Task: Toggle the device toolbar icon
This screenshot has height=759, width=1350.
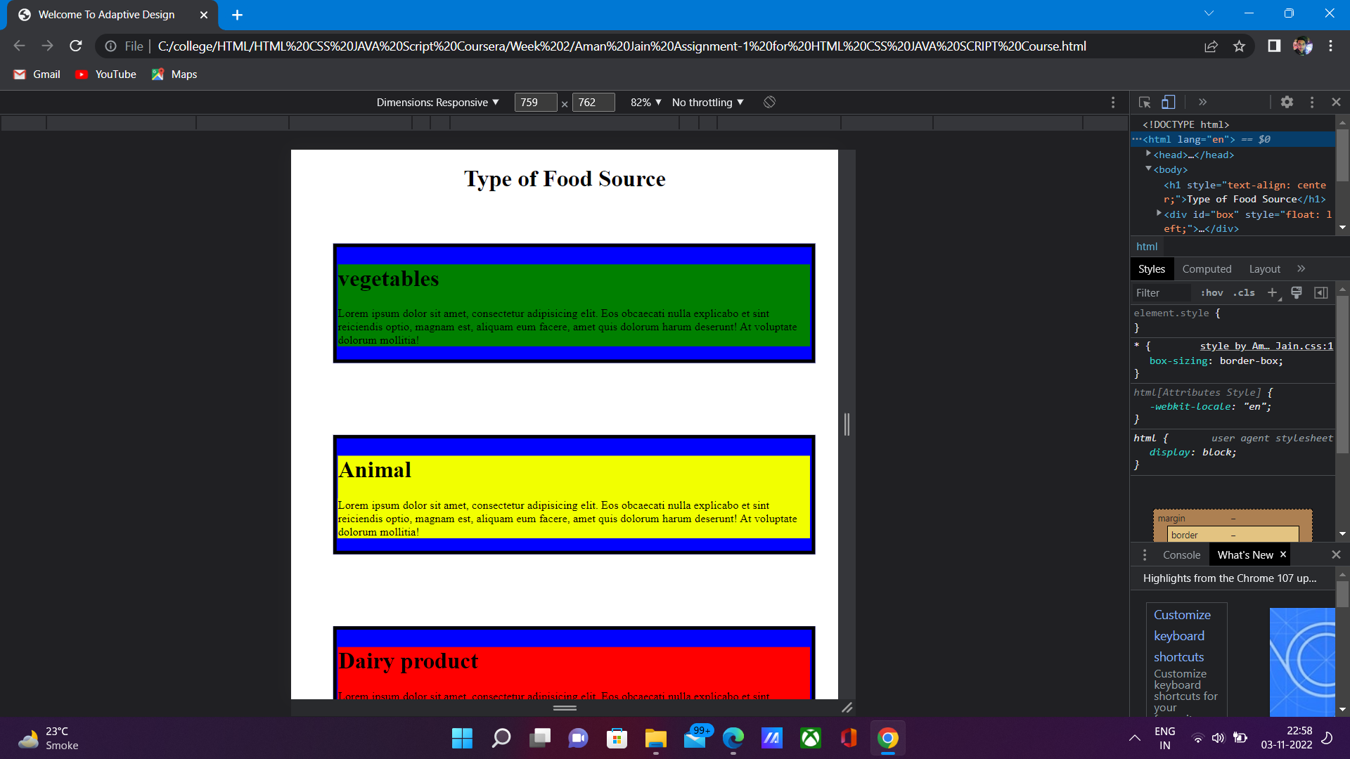Action: tap(1168, 102)
